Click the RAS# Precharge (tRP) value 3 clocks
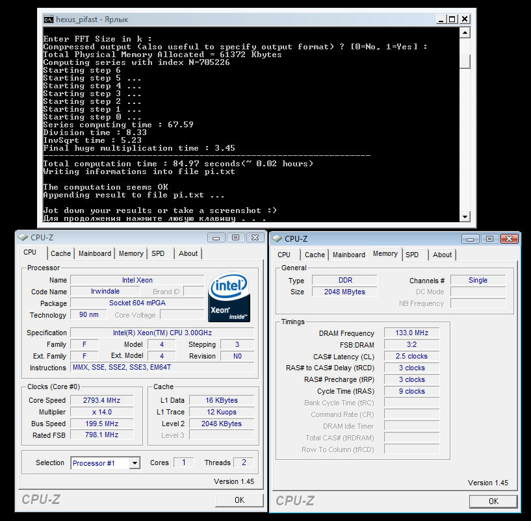 tap(411, 379)
